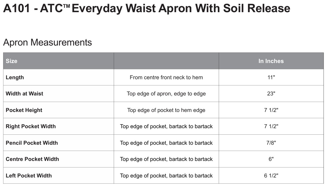Click 'From centre front neck to hem' text
Image resolution: width=329 pixels, height=189 pixels.
(x=166, y=77)
